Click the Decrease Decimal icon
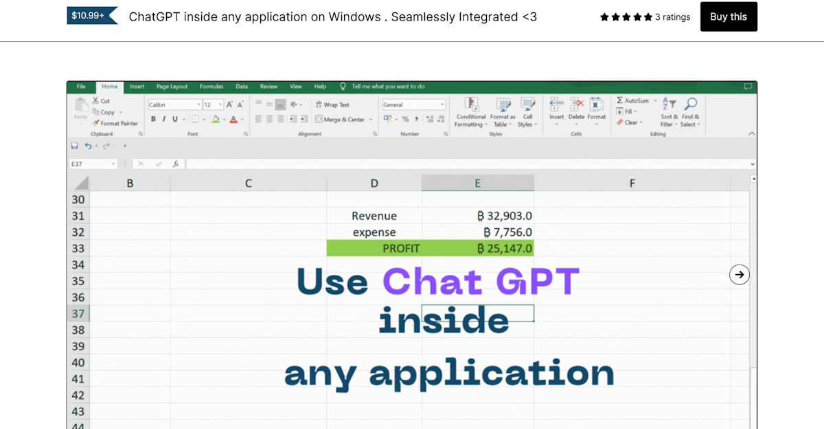Image resolution: width=824 pixels, height=429 pixels. pyautogui.click(x=440, y=119)
